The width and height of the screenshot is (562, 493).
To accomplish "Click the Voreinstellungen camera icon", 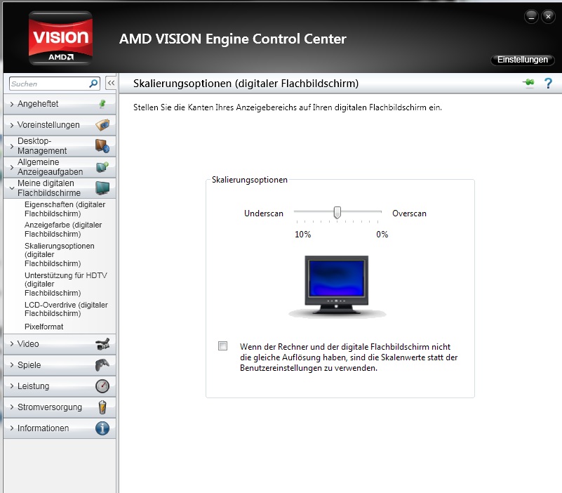I will (x=102, y=125).
